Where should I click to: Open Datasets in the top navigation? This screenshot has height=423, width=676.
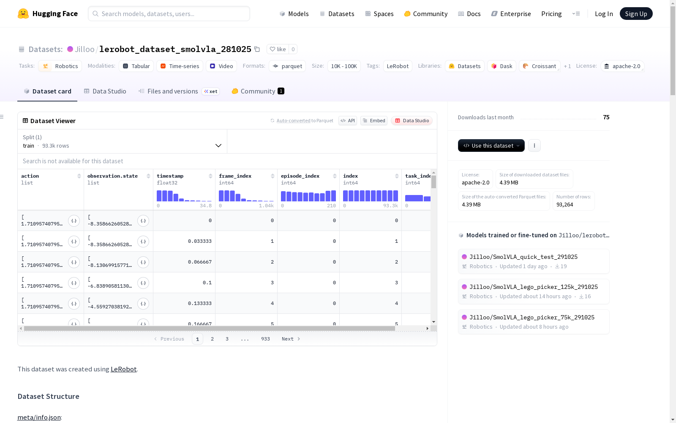(337, 14)
